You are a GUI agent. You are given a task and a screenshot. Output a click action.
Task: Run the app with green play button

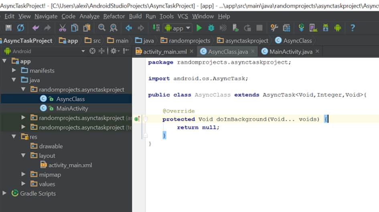(x=199, y=28)
